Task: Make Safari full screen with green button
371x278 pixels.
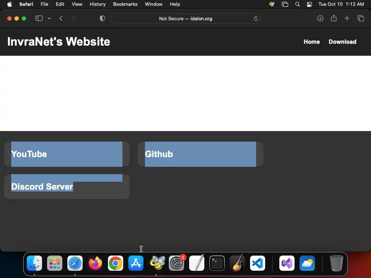Action: 24,18
